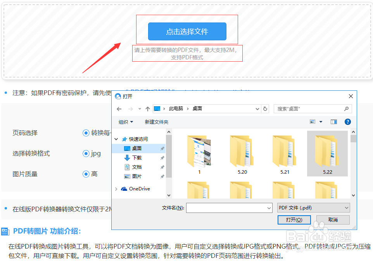The image size is (373, 261).
Task: Click the blue Help question mark icon
Action: (347, 121)
